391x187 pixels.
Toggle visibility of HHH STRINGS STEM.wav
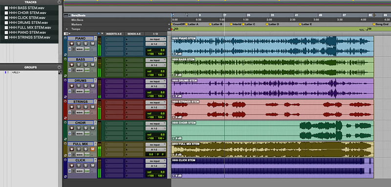point(6,37)
